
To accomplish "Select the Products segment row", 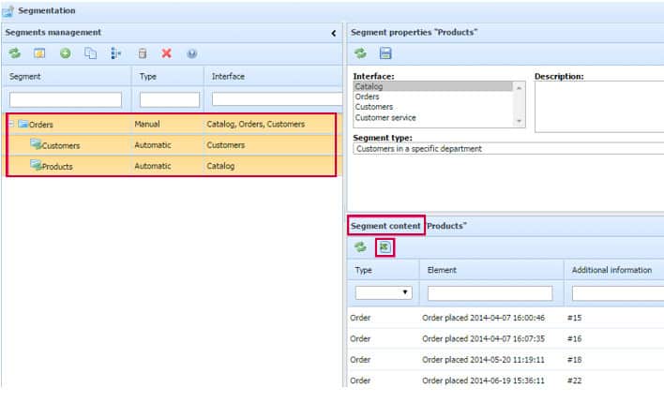I will [x=172, y=166].
